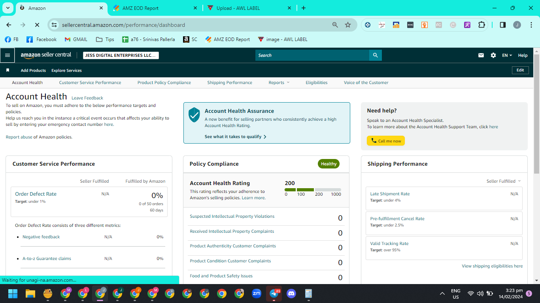Screen dimensions: 540x303
Task: Bookmark this page with the star icon
Action: (348, 25)
